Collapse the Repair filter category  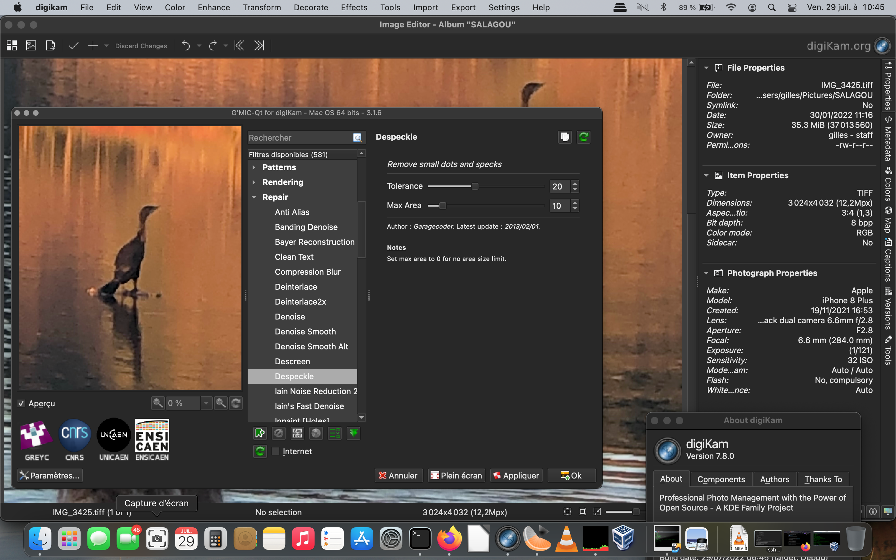tap(254, 197)
